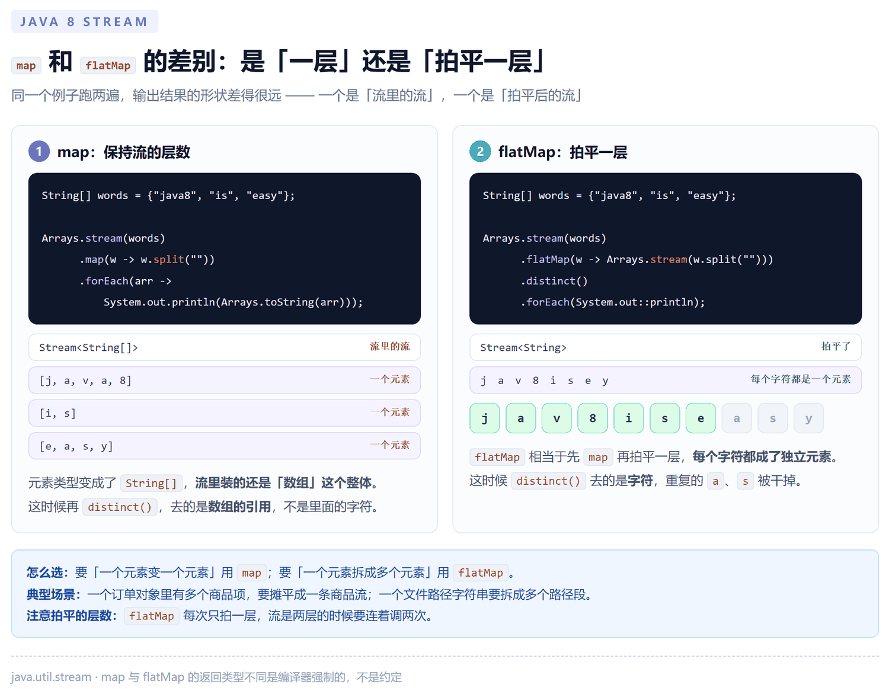This screenshot has width=889, height=694.
Task: Click the greyed-out duplicate "a" tile
Action: [x=737, y=418]
